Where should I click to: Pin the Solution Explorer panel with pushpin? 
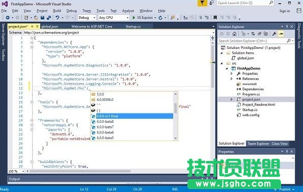click(287, 26)
